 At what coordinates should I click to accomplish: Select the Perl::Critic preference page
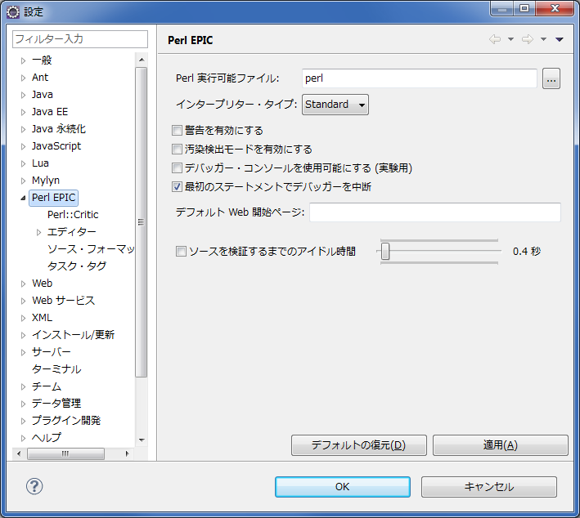73,215
